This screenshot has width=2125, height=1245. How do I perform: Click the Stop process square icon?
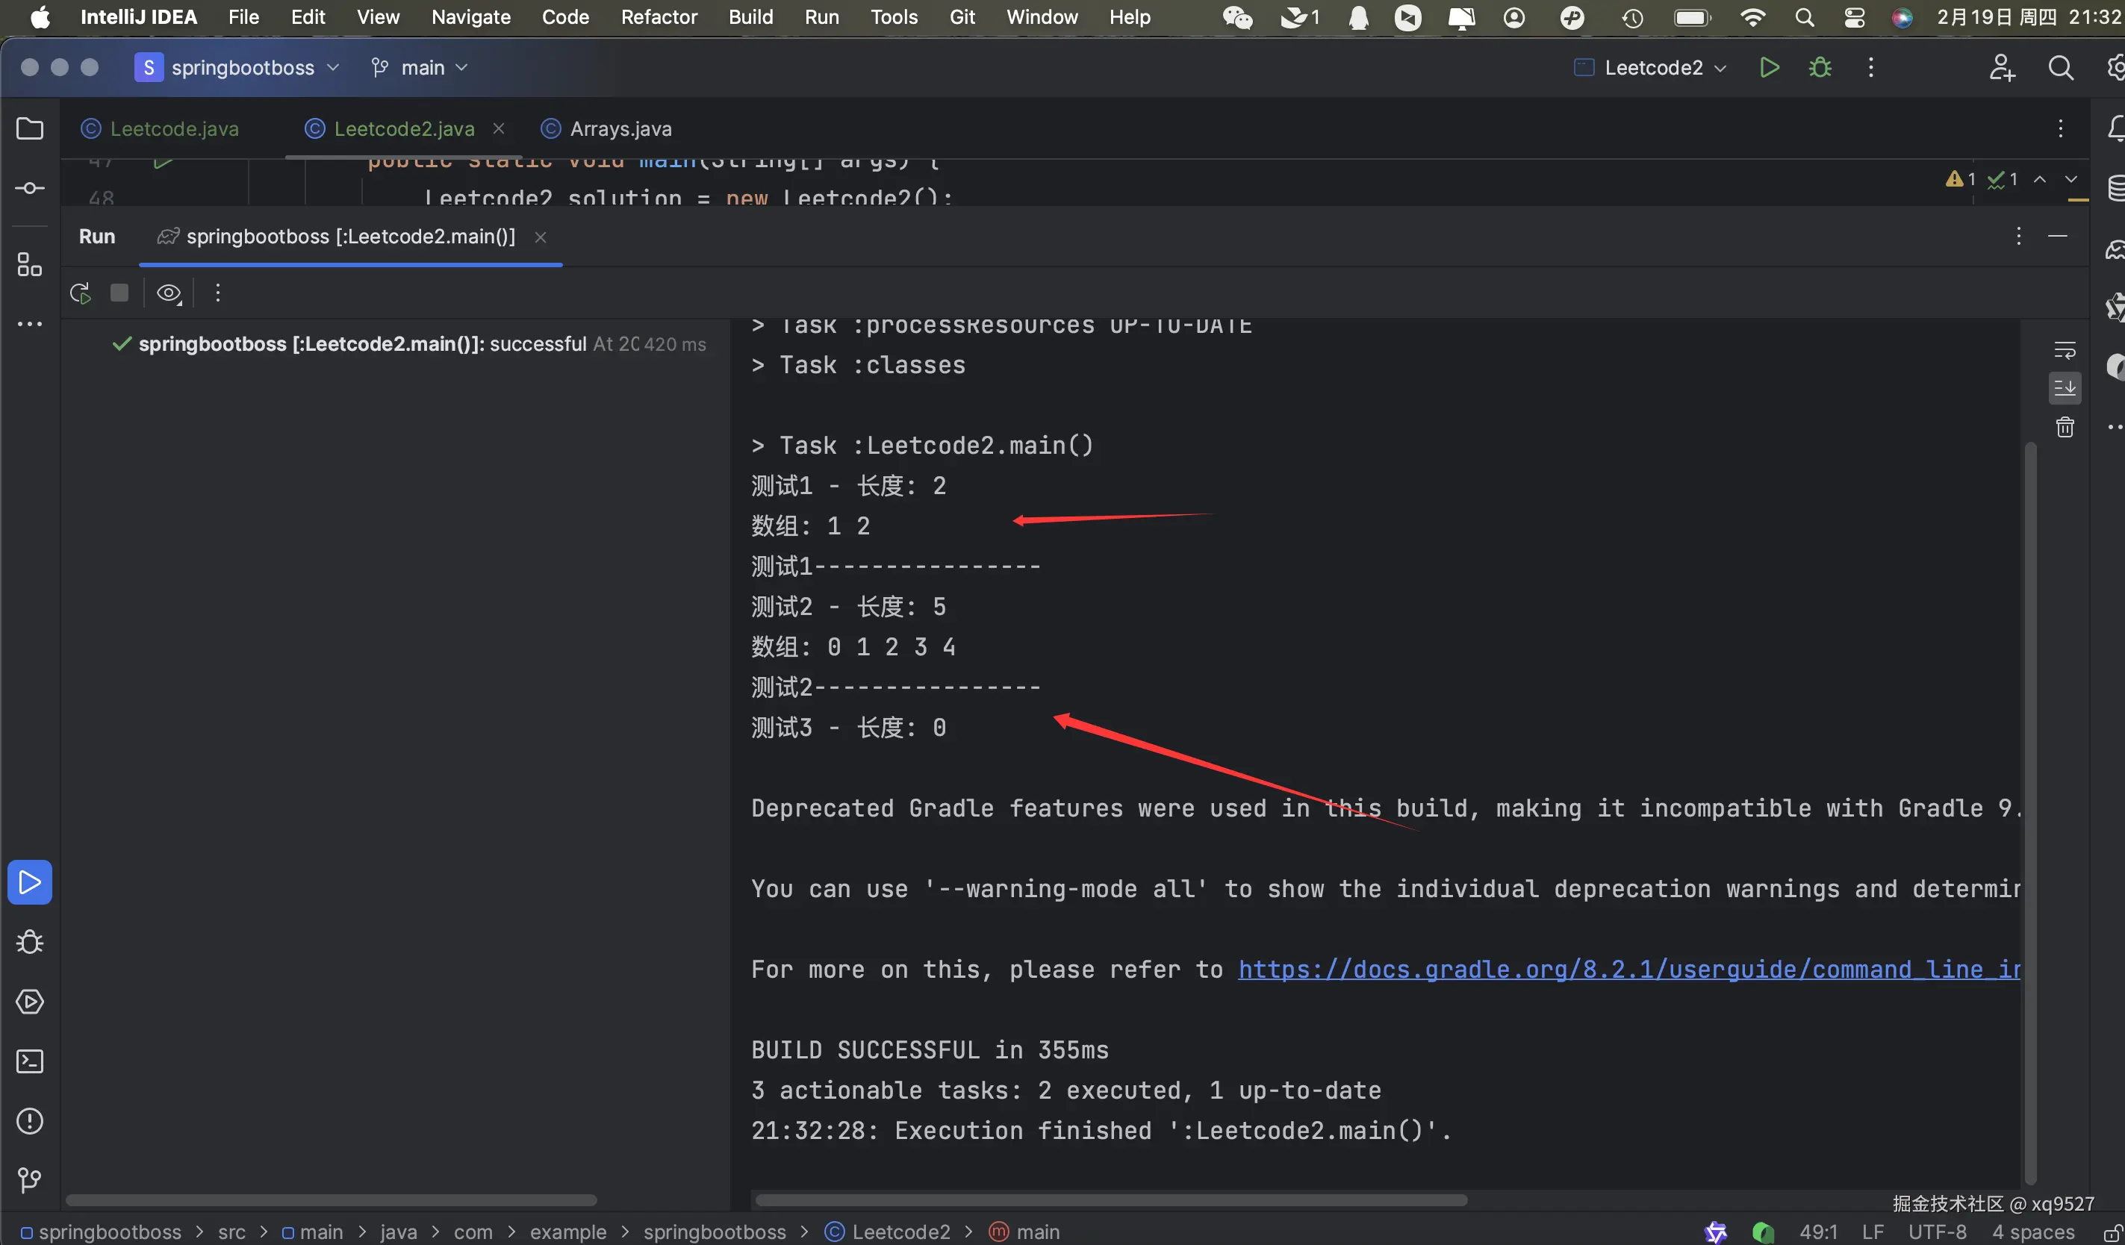click(x=119, y=293)
